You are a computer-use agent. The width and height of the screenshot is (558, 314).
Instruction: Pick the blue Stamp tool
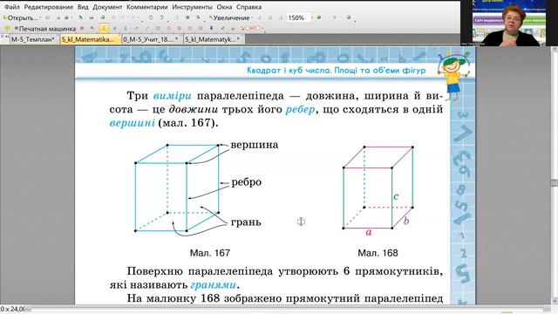[x=211, y=28]
